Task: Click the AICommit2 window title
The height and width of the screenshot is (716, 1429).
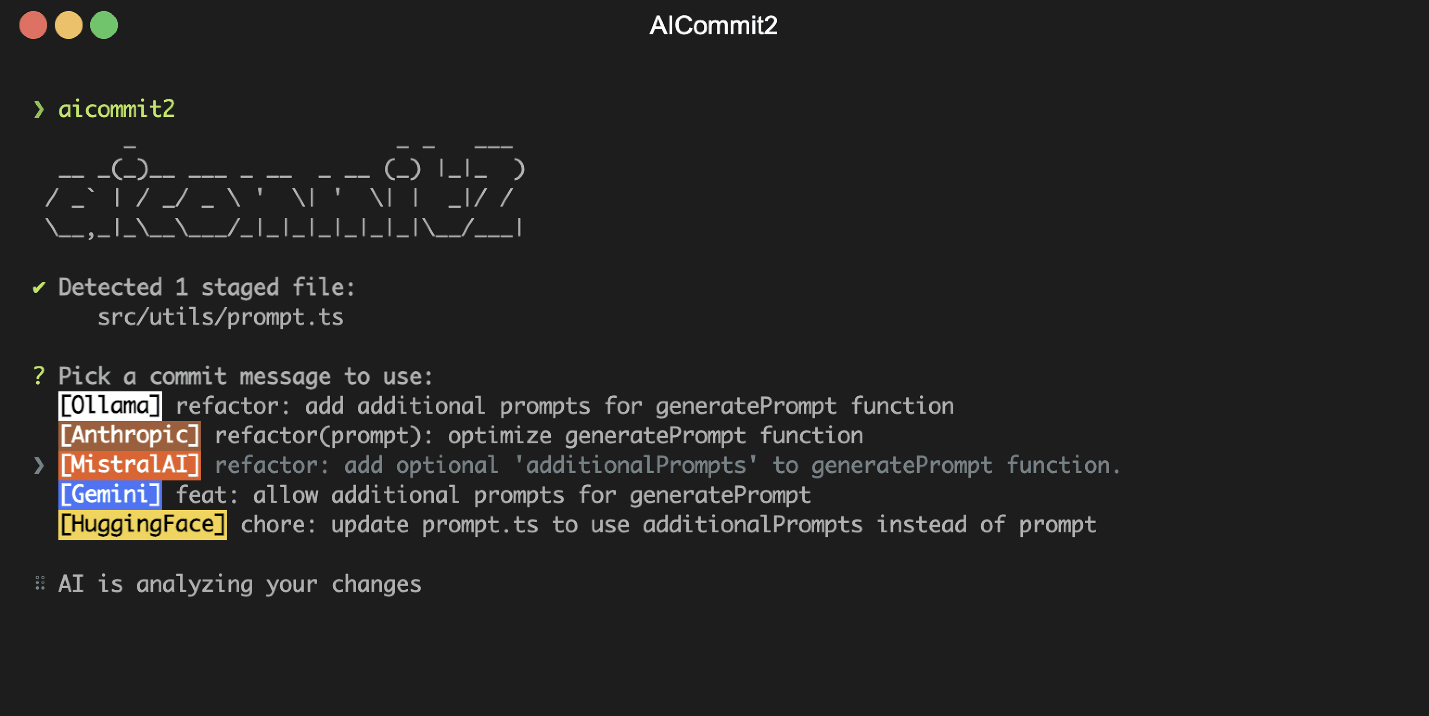Action: pyautogui.click(x=714, y=26)
